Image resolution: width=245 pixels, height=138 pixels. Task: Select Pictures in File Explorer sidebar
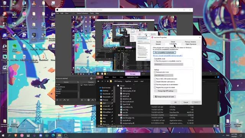(105, 100)
